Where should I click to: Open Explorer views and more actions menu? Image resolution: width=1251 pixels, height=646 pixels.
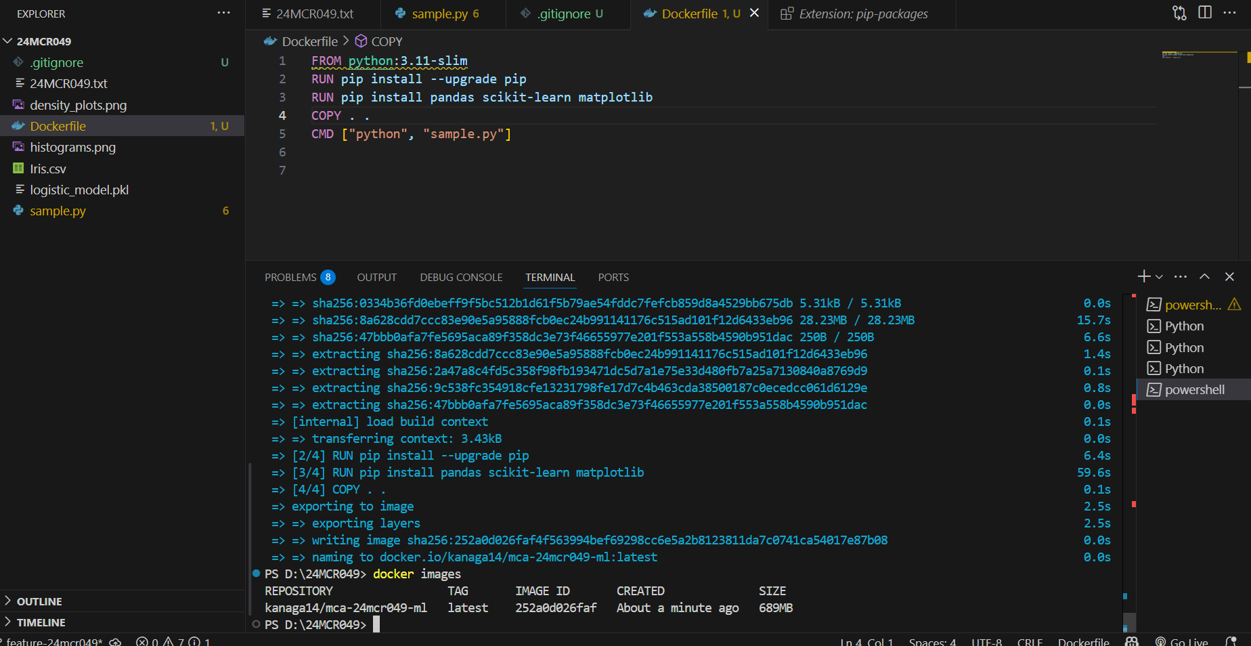click(x=223, y=13)
